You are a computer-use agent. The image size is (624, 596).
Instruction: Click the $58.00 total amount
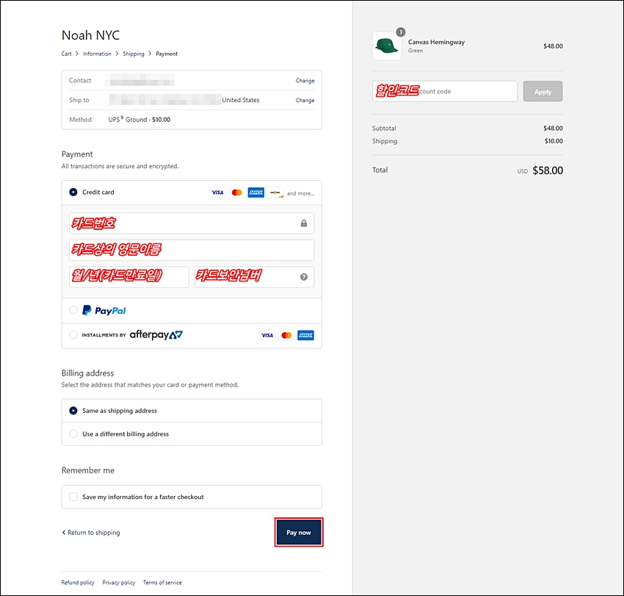pyautogui.click(x=548, y=170)
